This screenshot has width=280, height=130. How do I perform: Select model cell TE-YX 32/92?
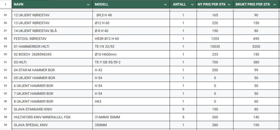click(x=131, y=47)
